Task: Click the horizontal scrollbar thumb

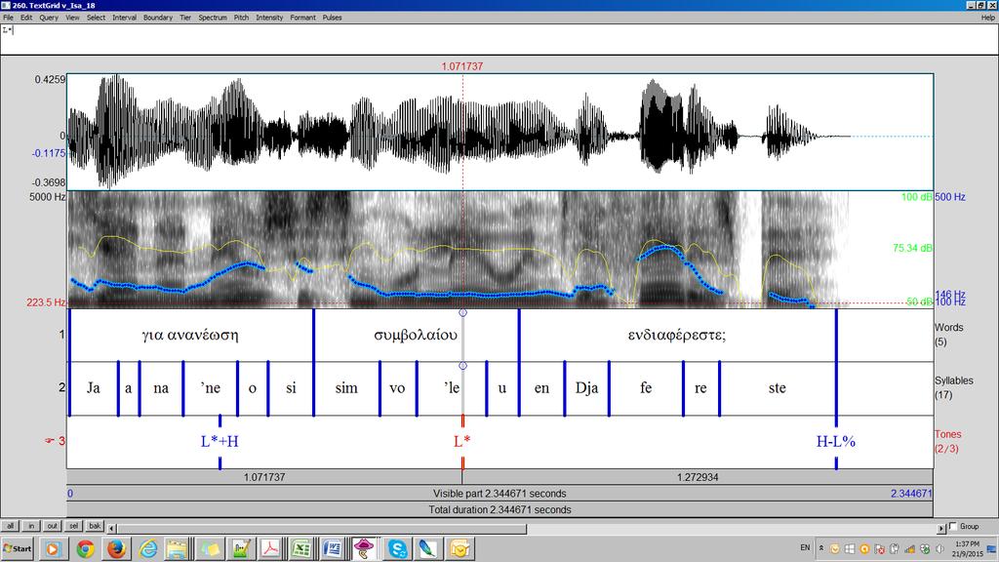Action: [x=322, y=528]
